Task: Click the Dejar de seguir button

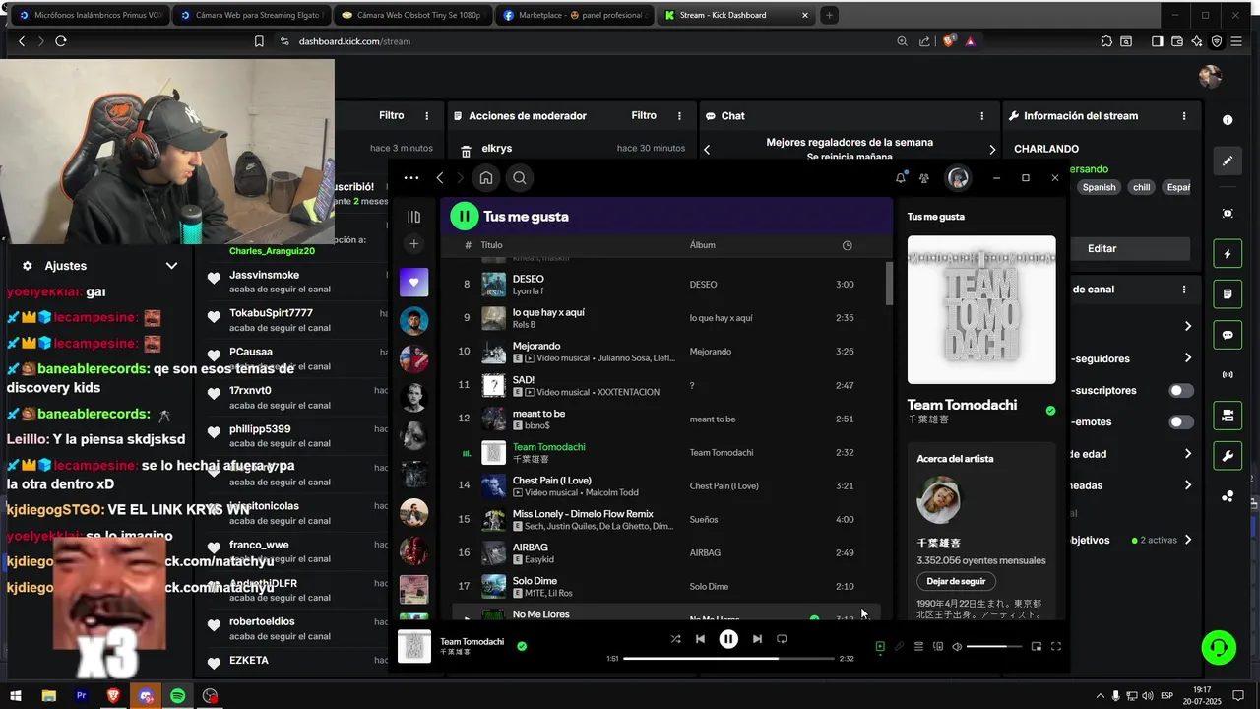Action: (956, 581)
